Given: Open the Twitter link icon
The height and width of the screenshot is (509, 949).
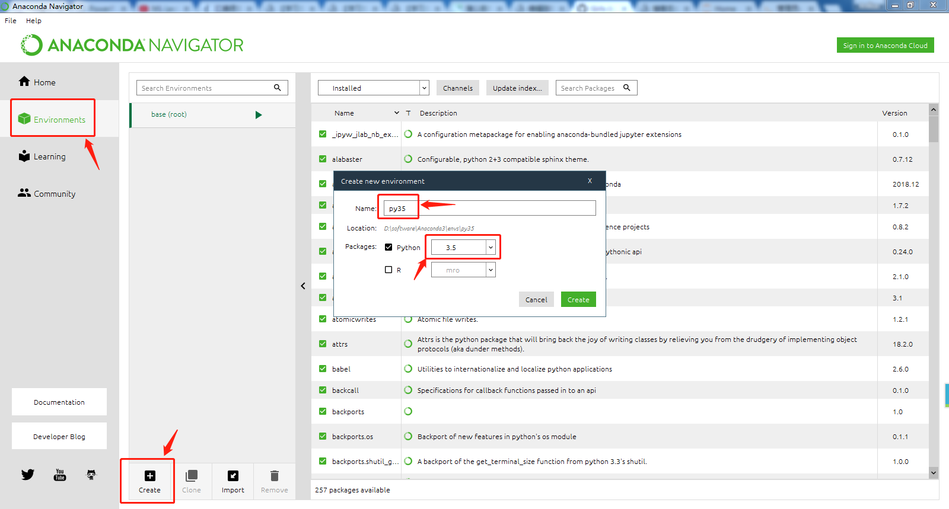Looking at the screenshot, I should [x=28, y=475].
